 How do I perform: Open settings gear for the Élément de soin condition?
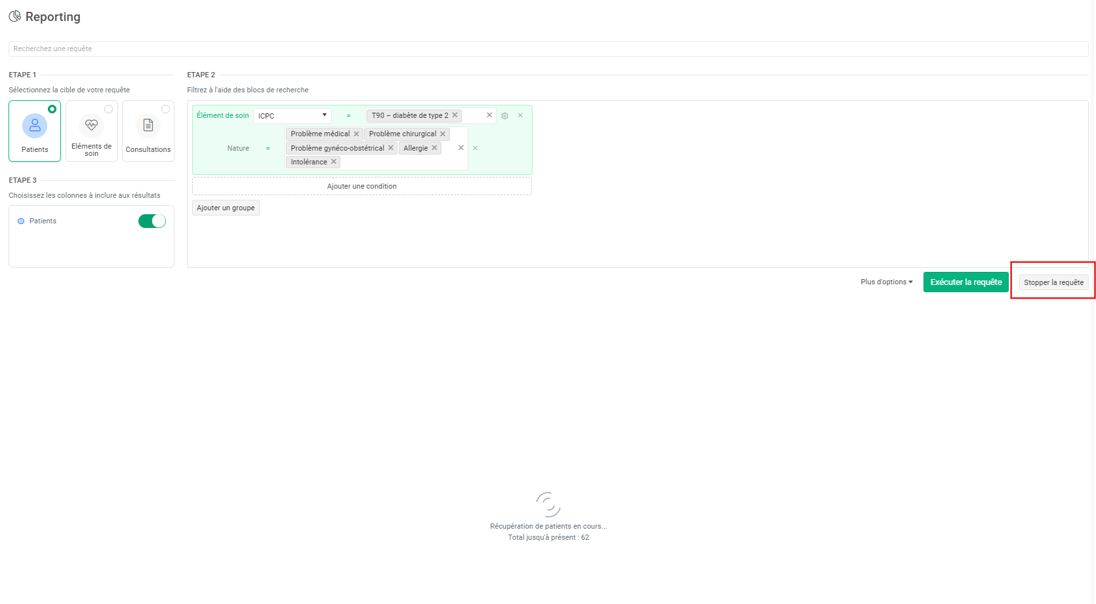point(504,116)
